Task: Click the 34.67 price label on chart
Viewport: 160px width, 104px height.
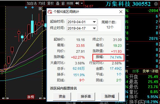Action: click(x=89, y=6)
